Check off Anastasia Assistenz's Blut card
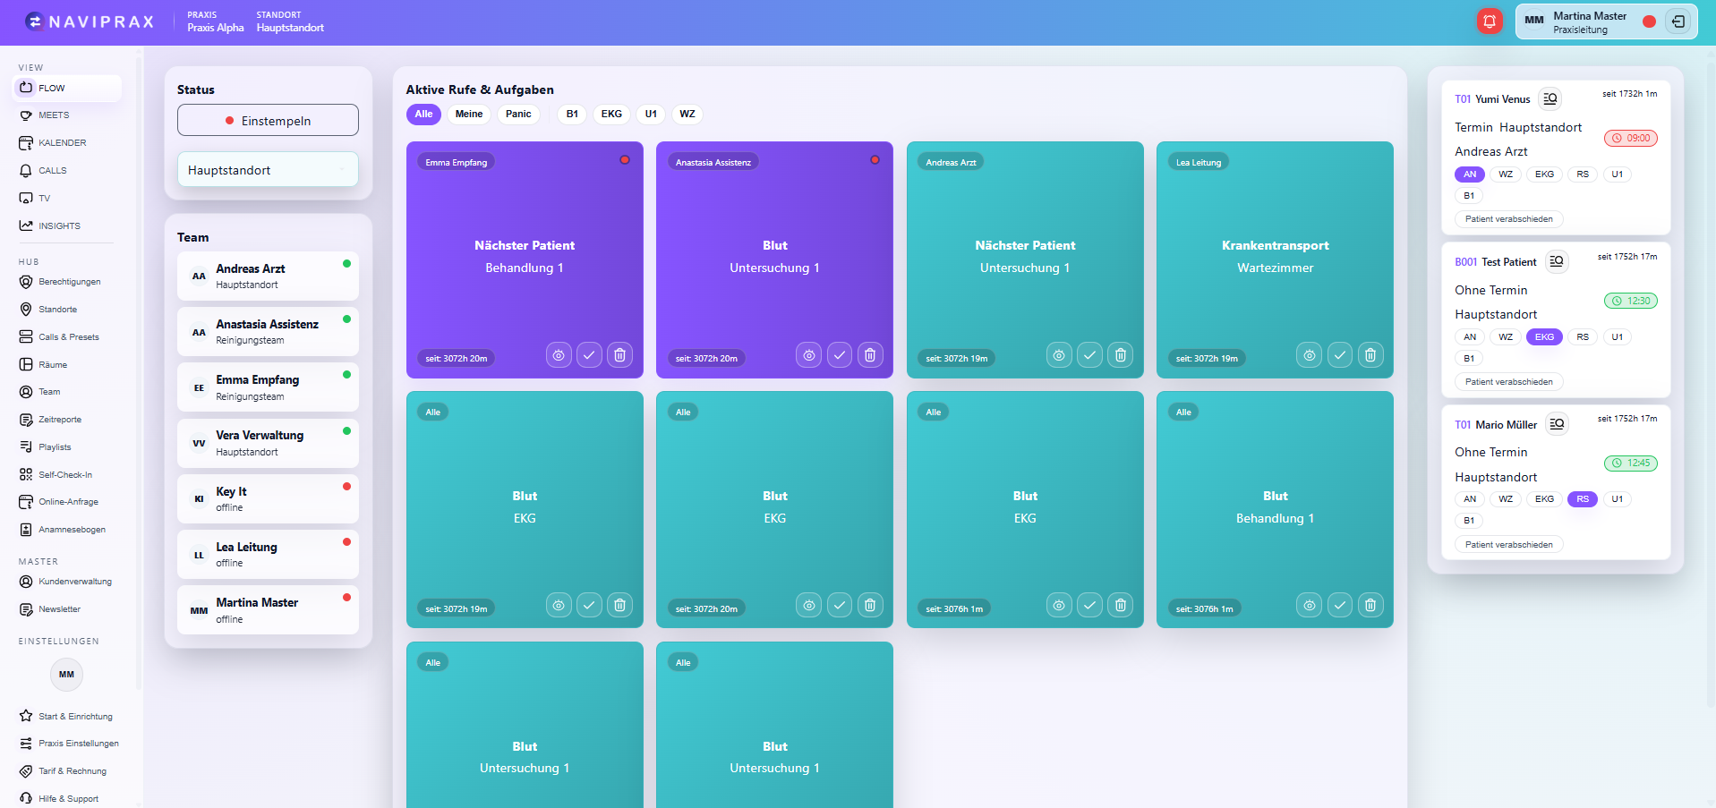 [839, 355]
